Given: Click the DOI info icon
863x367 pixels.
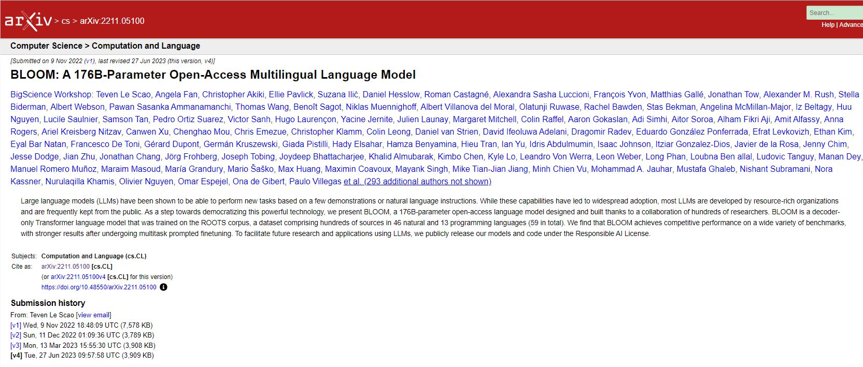Looking at the screenshot, I should [x=163, y=287].
